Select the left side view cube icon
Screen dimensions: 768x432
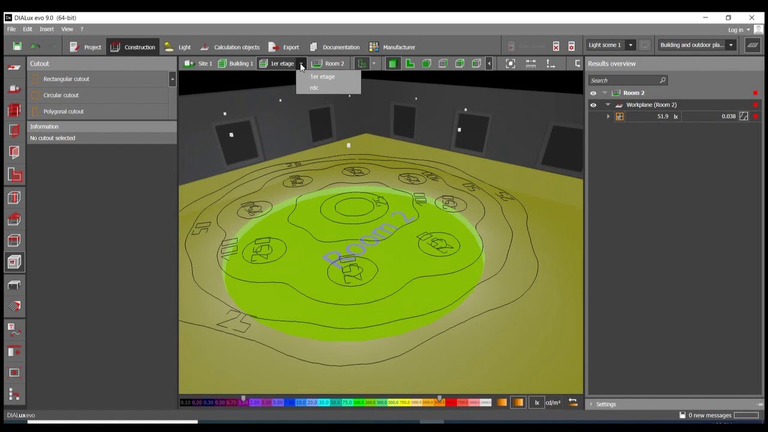click(x=476, y=64)
